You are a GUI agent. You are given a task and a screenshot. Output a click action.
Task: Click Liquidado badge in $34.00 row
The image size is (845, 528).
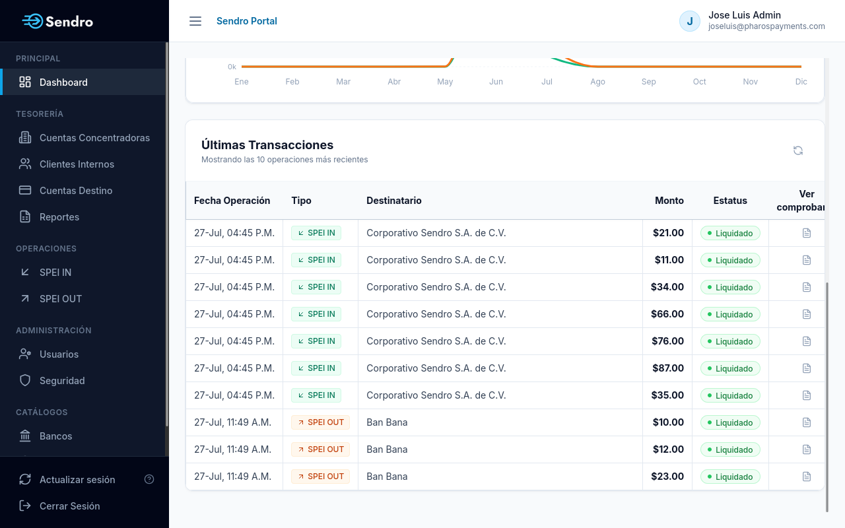730,287
